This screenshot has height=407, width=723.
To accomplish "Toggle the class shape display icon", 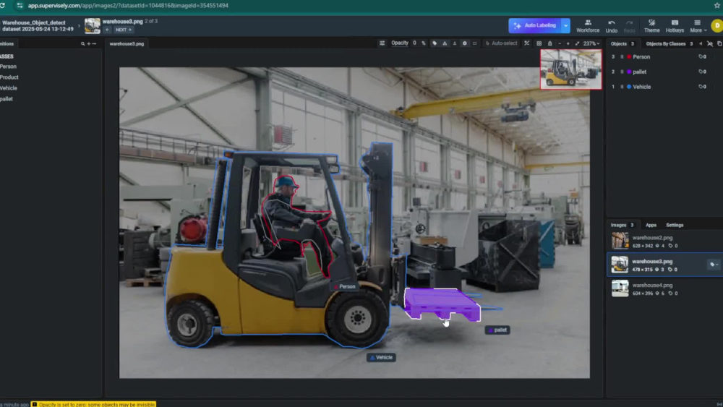I will point(445,43).
